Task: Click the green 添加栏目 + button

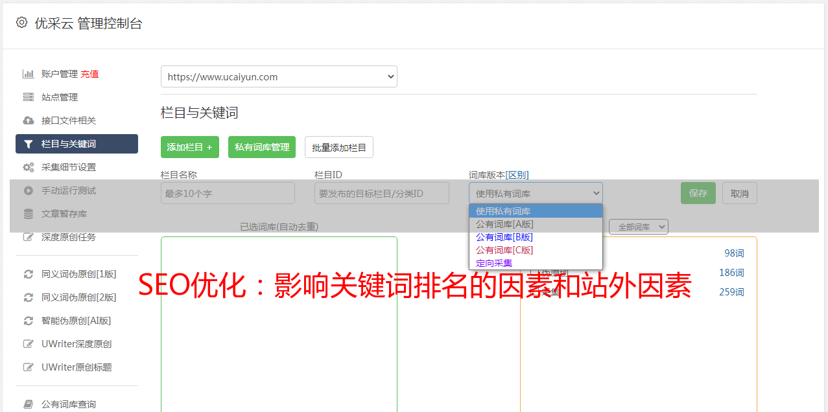Action: point(190,147)
